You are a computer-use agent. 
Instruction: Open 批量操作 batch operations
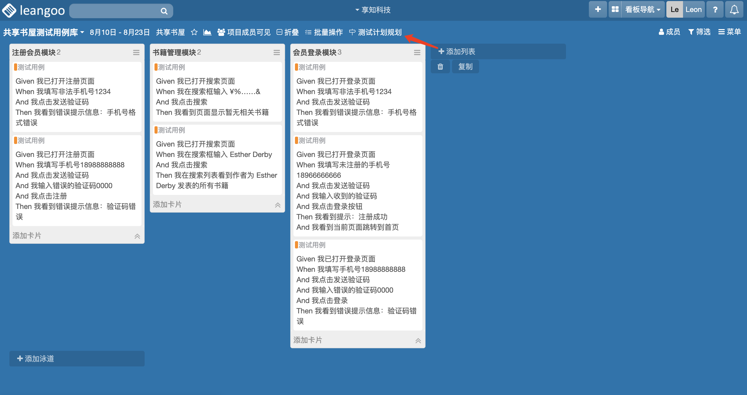(324, 32)
